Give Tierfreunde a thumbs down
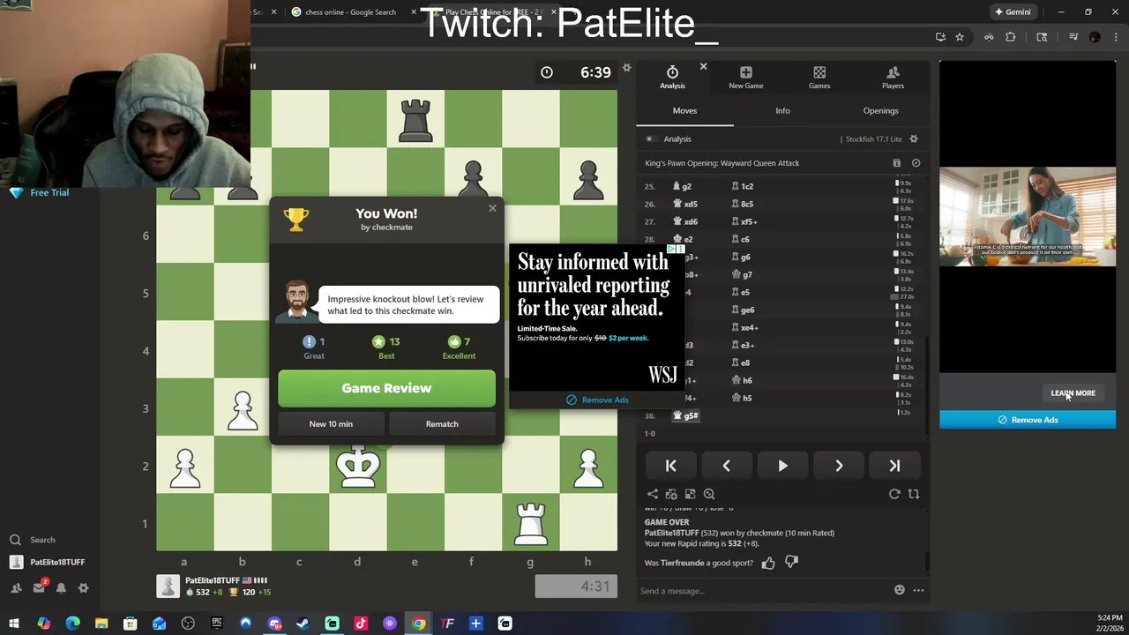Screen dimensions: 1129x635 pos(791,562)
